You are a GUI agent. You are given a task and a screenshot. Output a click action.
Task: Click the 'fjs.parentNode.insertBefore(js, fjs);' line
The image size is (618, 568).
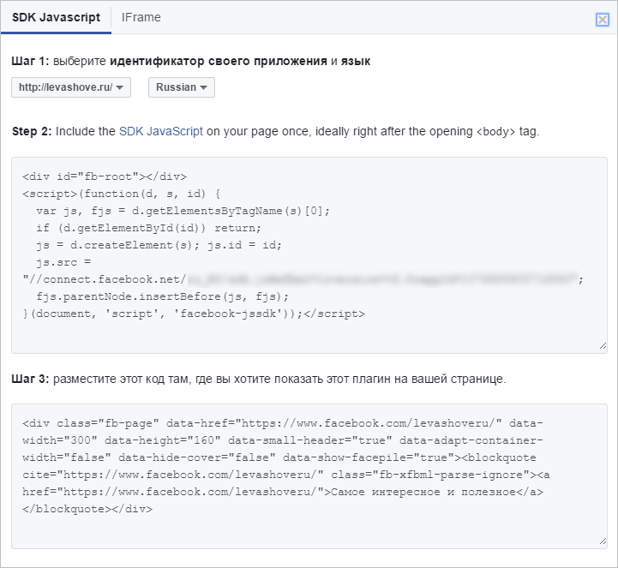[162, 296]
